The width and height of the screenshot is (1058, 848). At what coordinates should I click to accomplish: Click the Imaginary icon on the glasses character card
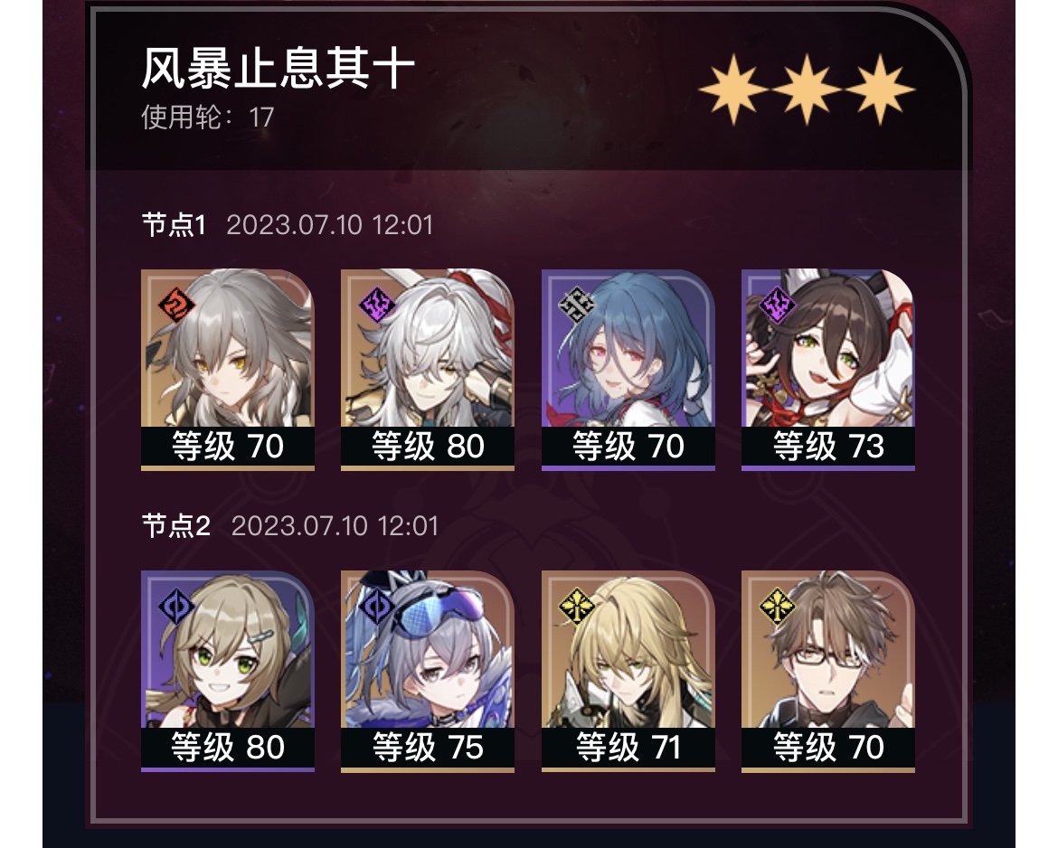[778, 607]
